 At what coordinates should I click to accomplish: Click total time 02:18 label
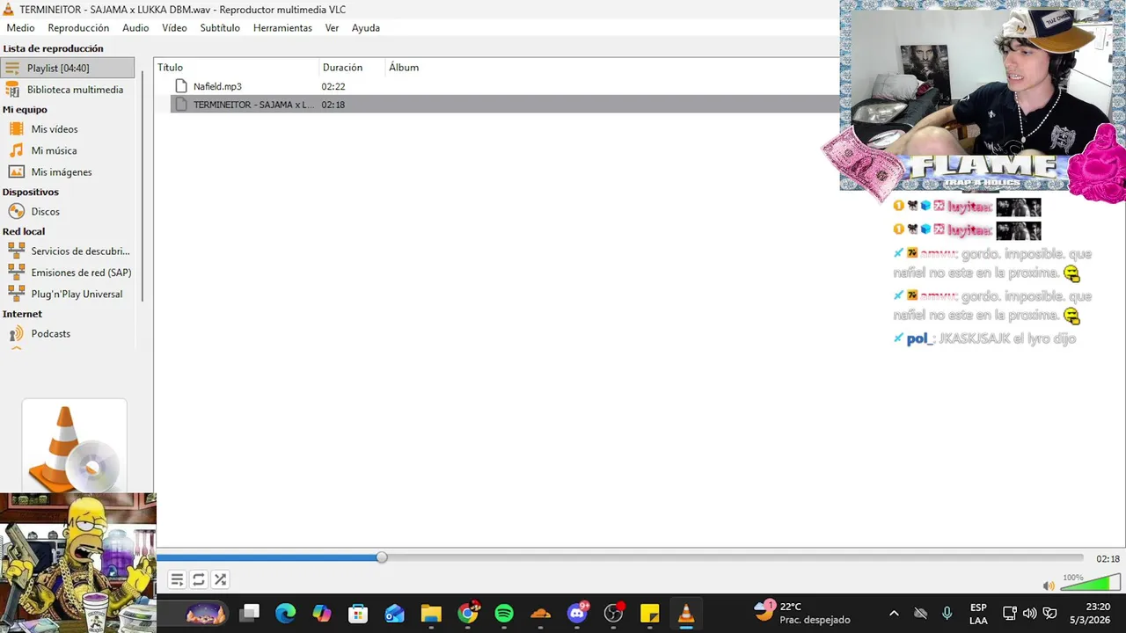[1108, 559]
